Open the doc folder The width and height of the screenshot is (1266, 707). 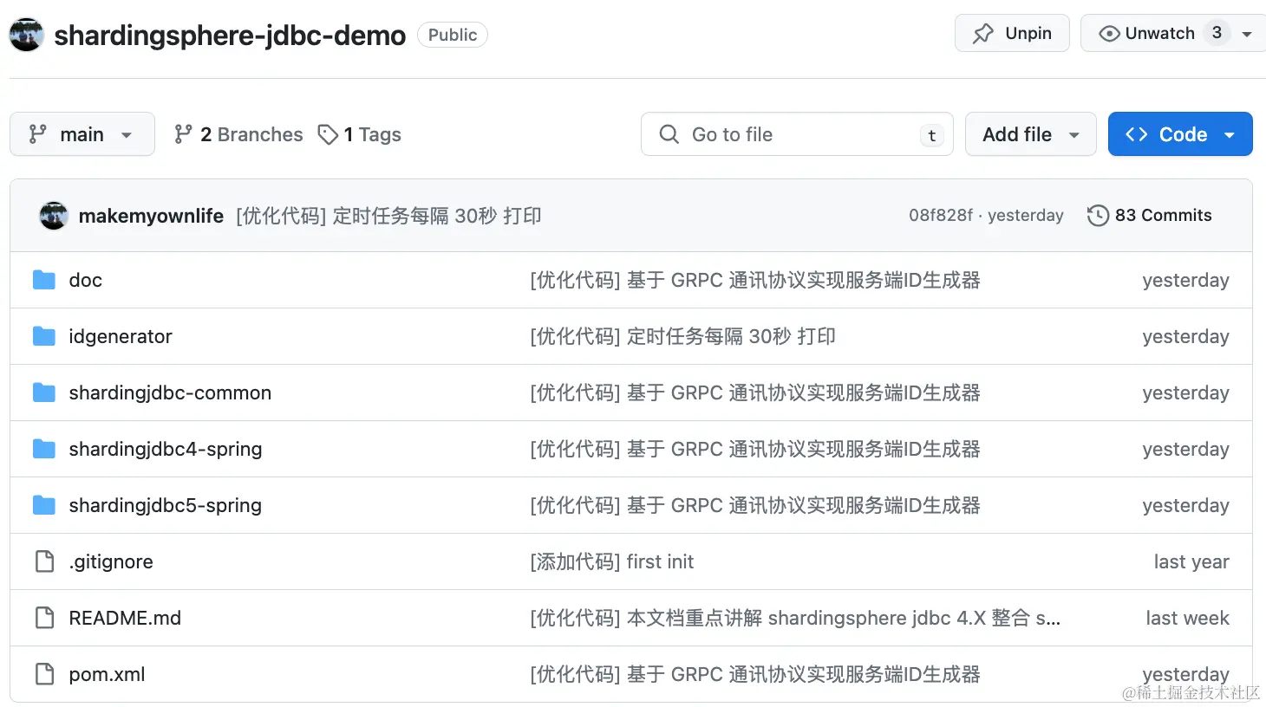point(86,280)
